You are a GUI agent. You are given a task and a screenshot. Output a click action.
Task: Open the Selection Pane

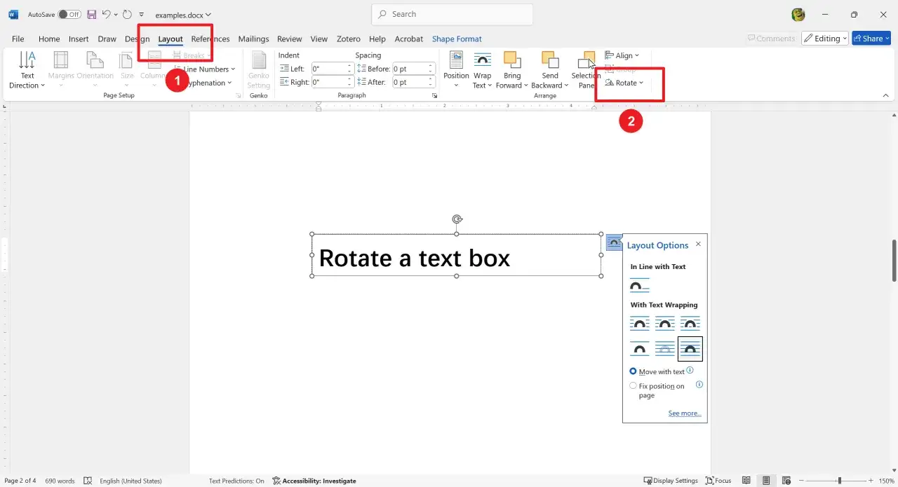click(586, 70)
